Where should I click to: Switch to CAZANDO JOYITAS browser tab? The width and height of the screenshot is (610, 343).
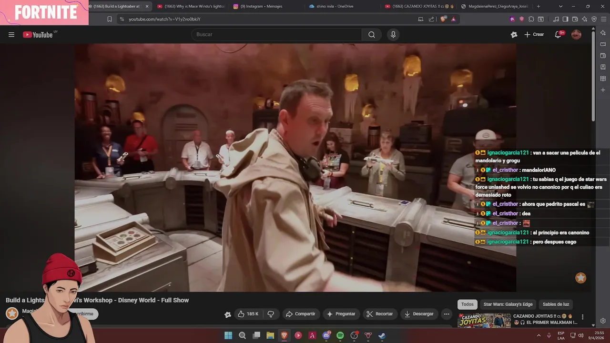pos(419,6)
